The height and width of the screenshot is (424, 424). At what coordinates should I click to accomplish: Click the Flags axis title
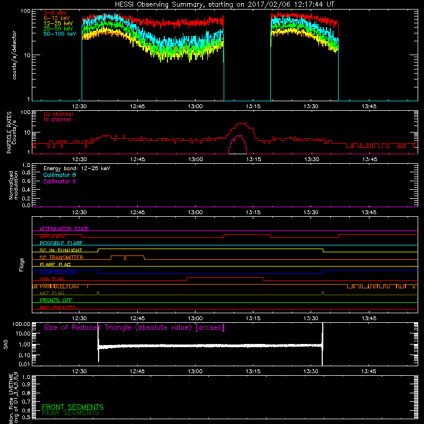[x=21, y=264]
